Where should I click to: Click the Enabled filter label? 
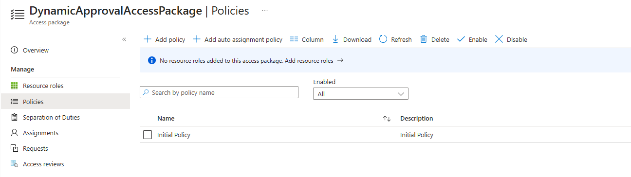pos(324,82)
